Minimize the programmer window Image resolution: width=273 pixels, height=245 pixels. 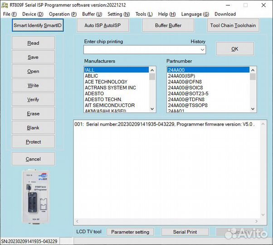pos(228,5)
